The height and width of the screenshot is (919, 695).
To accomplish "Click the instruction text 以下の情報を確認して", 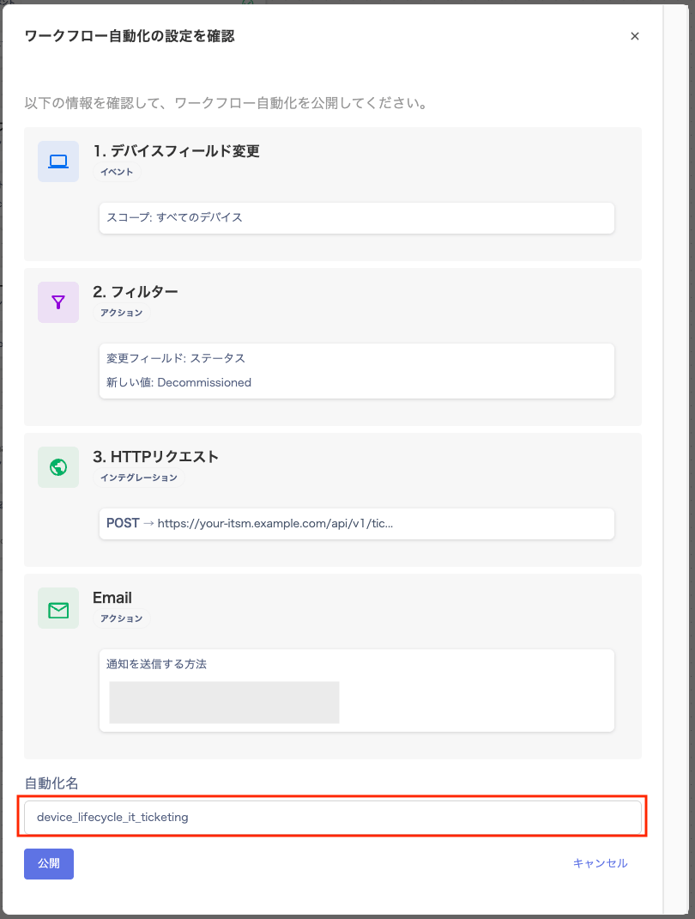I will [226, 103].
